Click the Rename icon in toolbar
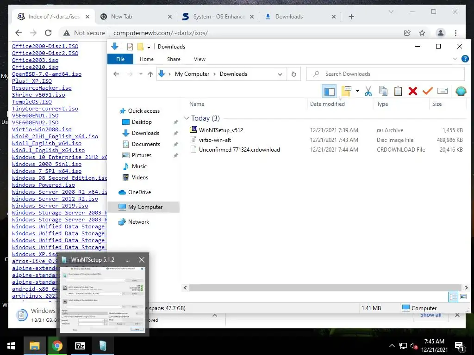474x355 pixels. pos(442,91)
